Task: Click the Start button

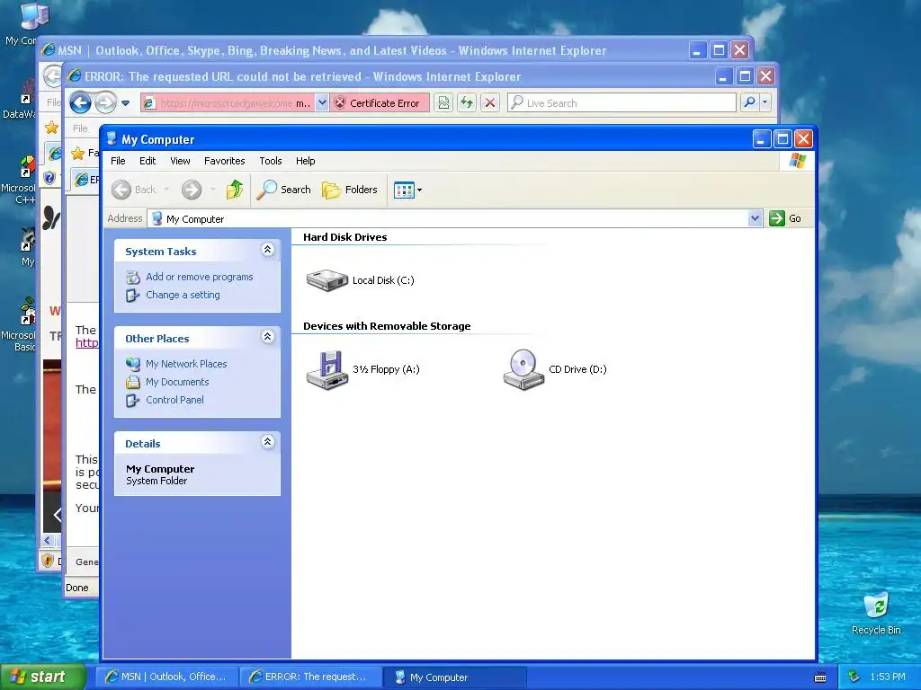Action: click(x=43, y=677)
